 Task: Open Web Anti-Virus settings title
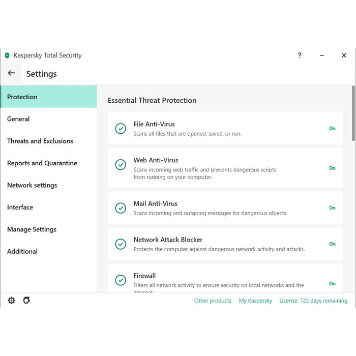[156, 160]
